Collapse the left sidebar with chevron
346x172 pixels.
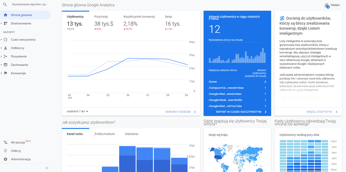tap(47, 168)
